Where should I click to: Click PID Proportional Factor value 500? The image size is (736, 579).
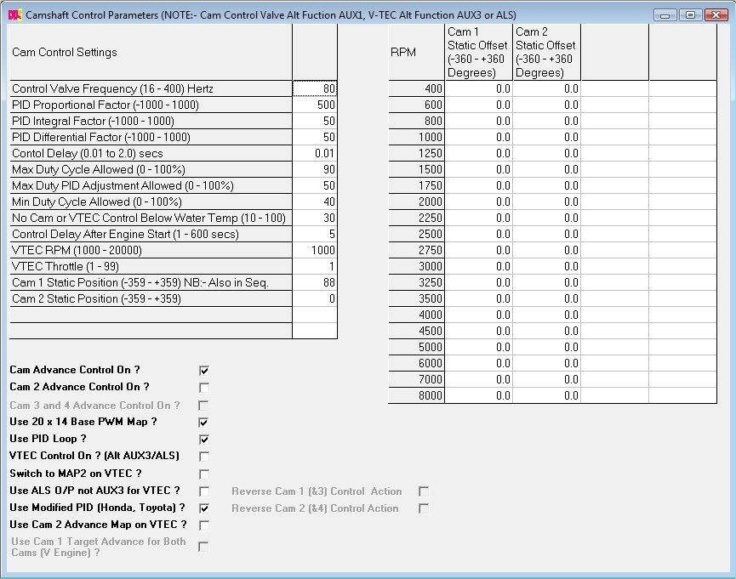point(315,105)
